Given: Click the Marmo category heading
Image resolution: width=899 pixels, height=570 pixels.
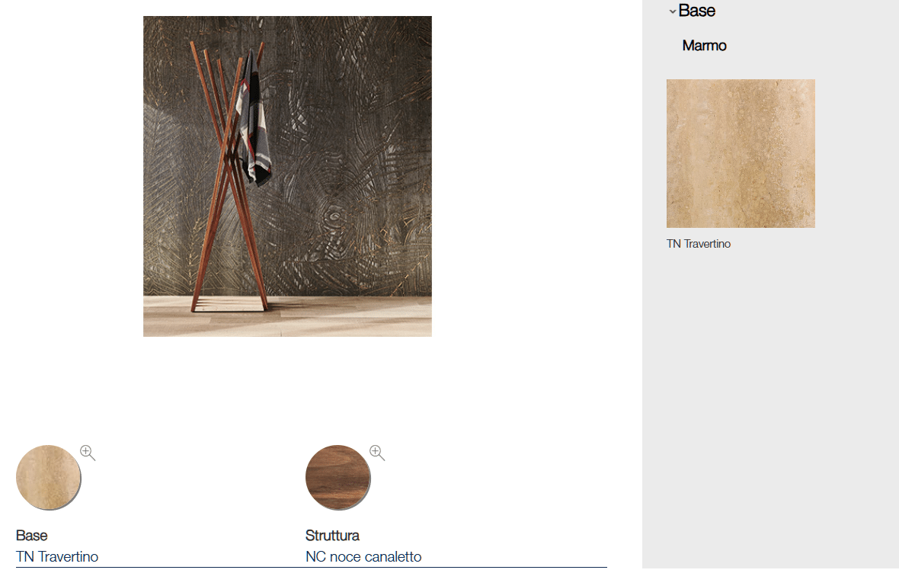Looking at the screenshot, I should pyautogui.click(x=704, y=45).
